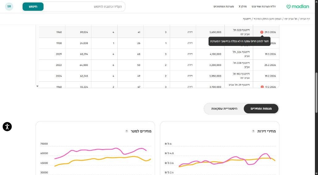
Task: Click address דיזנגוף 320 תל אביב יפו
Action: pyautogui.click(x=241, y=32)
